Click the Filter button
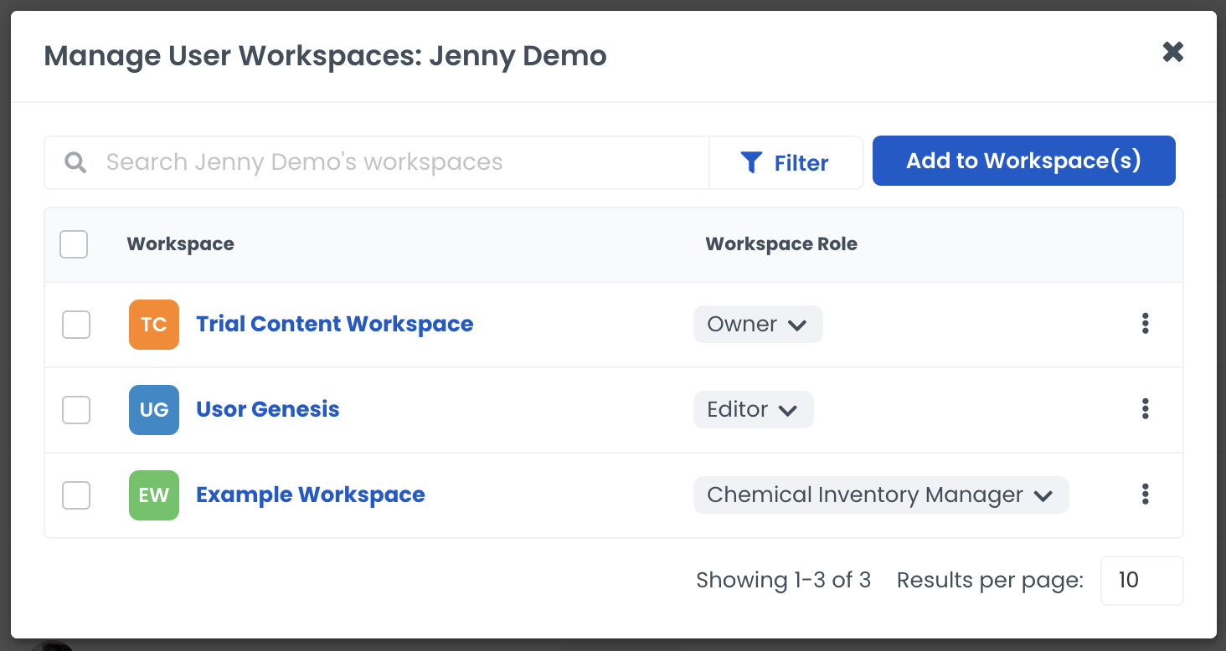The height and width of the screenshot is (651, 1226). [786, 162]
